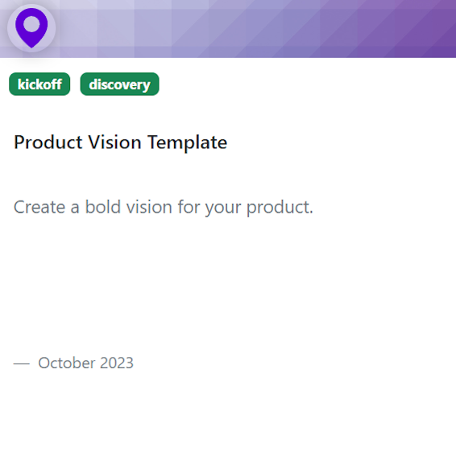The image size is (456, 456).
Task: Click the hole in the location pin
Action: coord(31,24)
